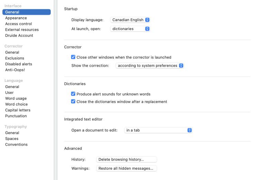Select Capital letters in sidebar
Viewport: 255px width, 180px height.
pos(18,110)
